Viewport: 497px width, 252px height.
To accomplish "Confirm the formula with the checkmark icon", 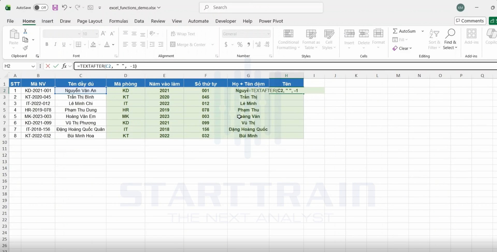I will click(56, 66).
